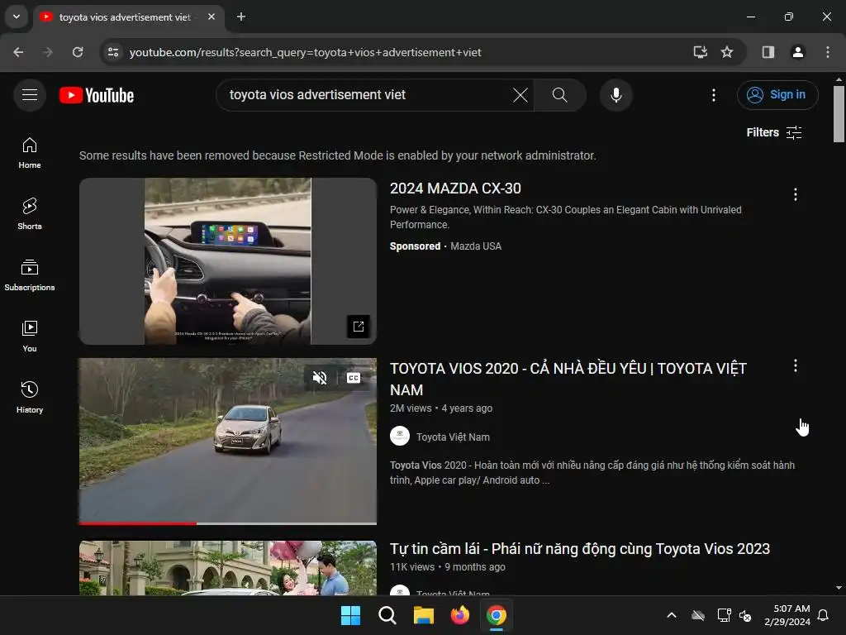Click the YouTube logo
Viewport: 846px width, 635px height.
coord(97,95)
